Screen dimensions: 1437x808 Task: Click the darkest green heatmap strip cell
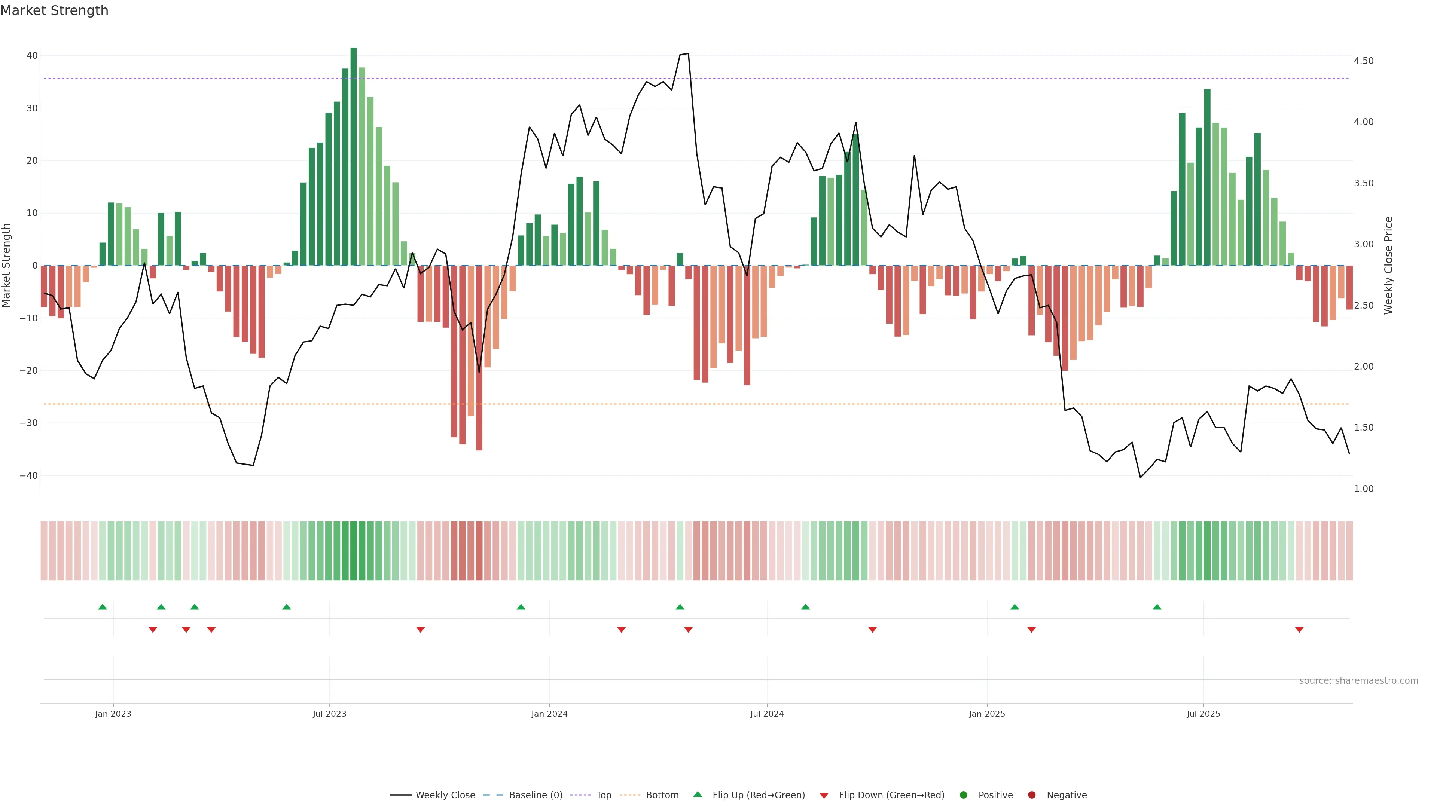coord(354,551)
